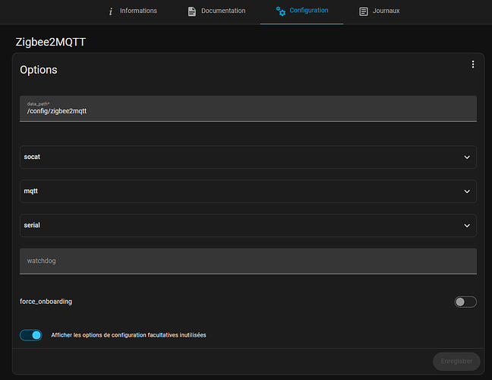
Task: Open the Informations tab
Action: (x=132, y=11)
